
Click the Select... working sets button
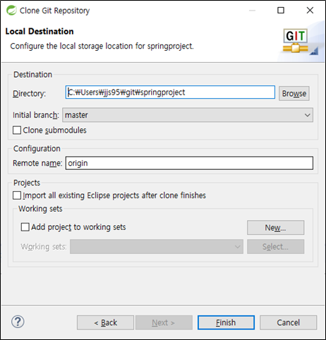click(x=275, y=247)
